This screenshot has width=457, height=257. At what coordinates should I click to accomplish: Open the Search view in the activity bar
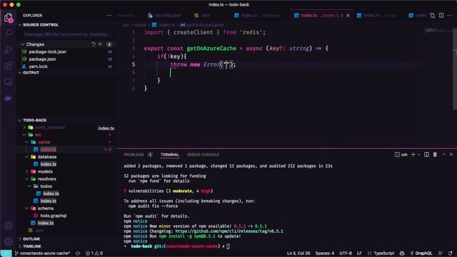tap(9, 34)
